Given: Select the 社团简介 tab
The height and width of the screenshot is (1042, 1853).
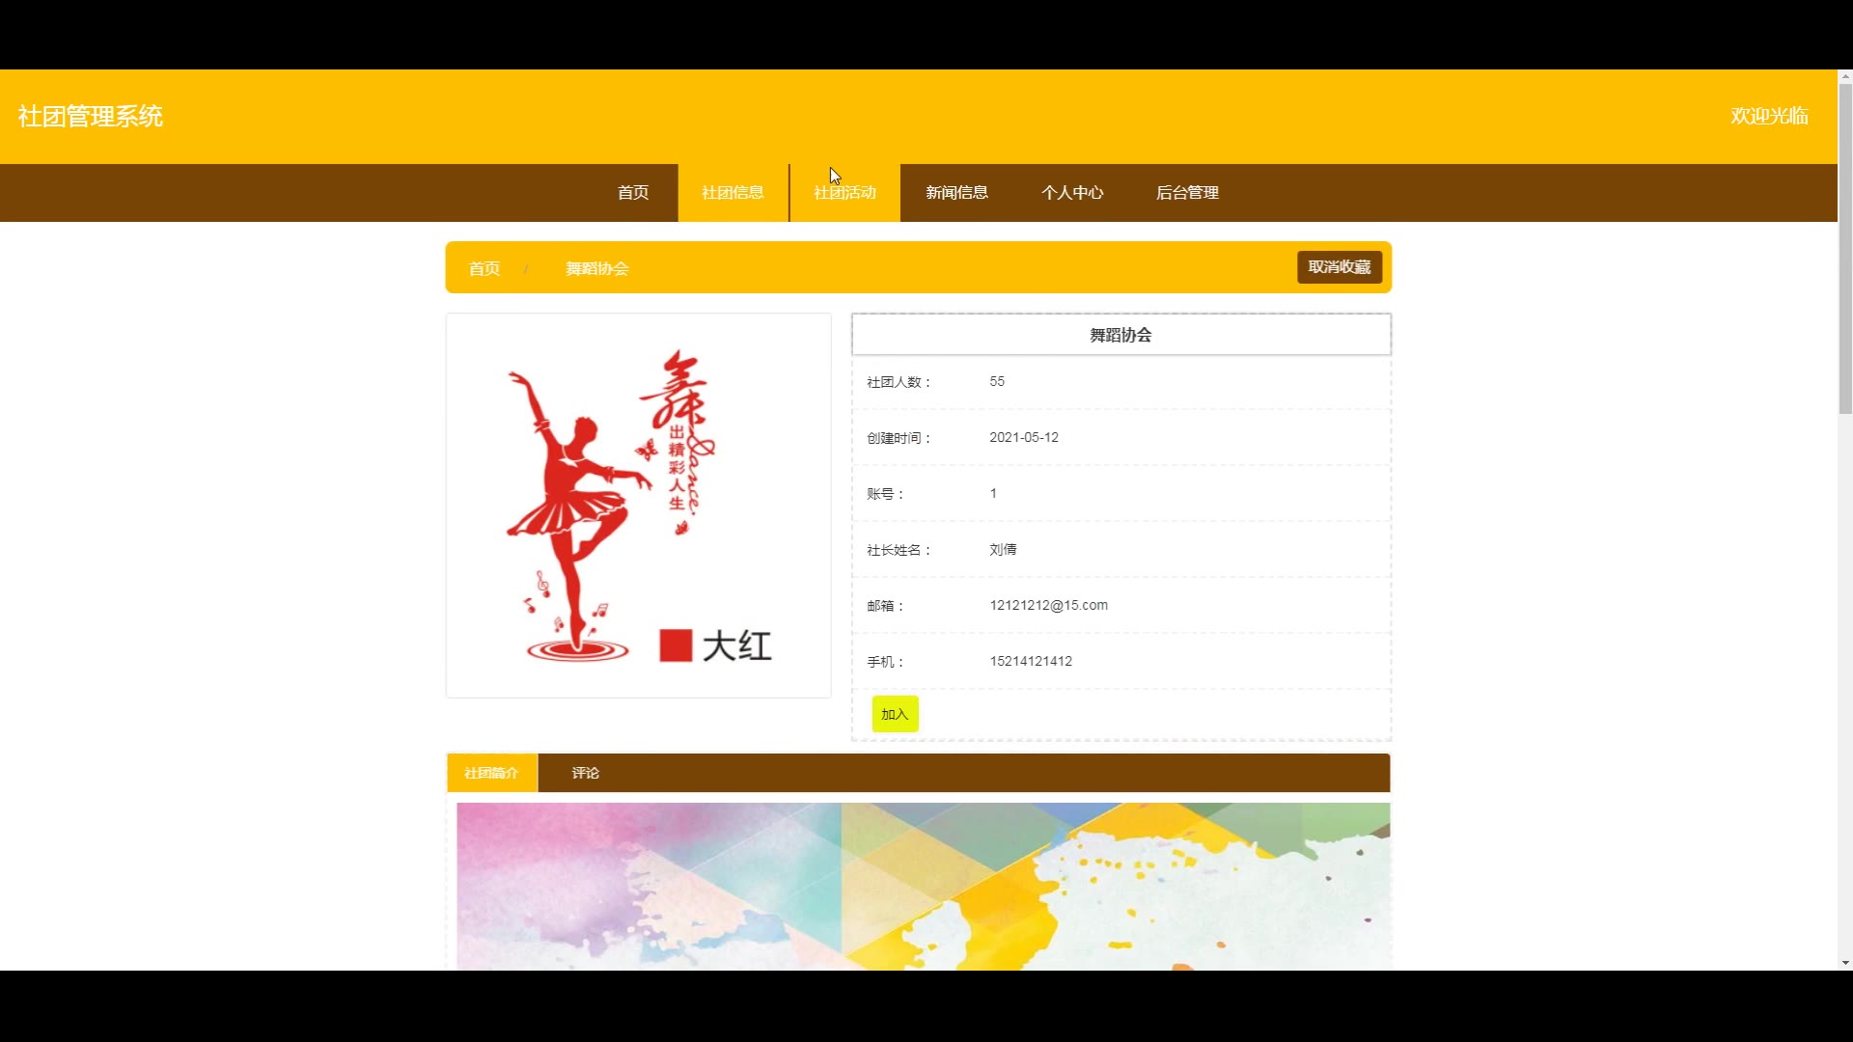Looking at the screenshot, I should point(491,773).
